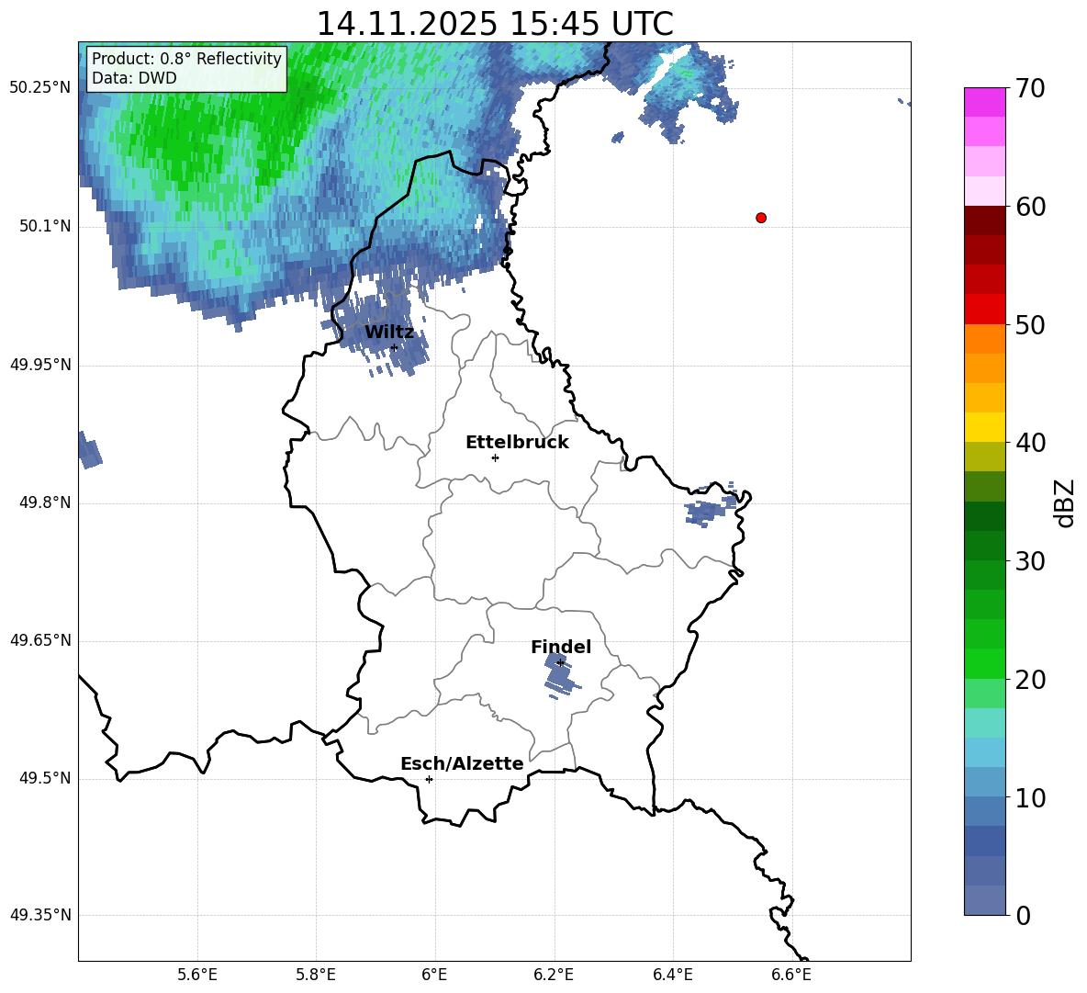
Task: Click the 10 tick on colorbar
Action: tap(1029, 798)
